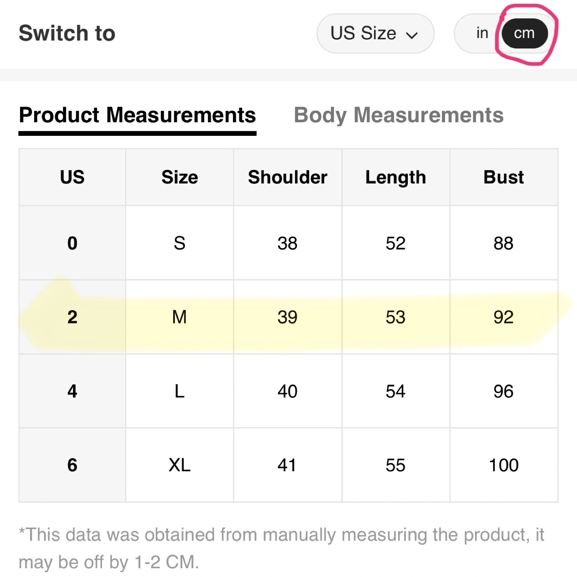The width and height of the screenshot is (577, 577).
Task: Click the Length column header
Action: [x=395, y=177]
